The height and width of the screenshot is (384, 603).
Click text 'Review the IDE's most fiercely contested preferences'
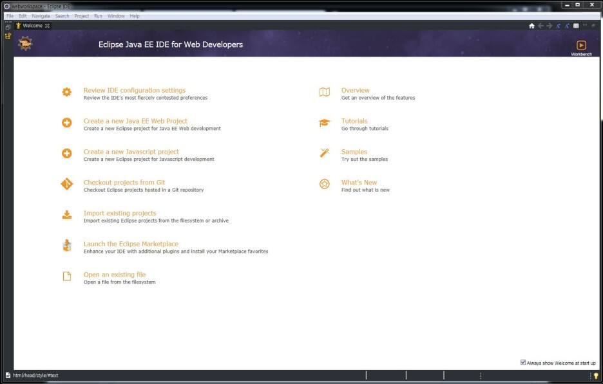coord(146,98)
